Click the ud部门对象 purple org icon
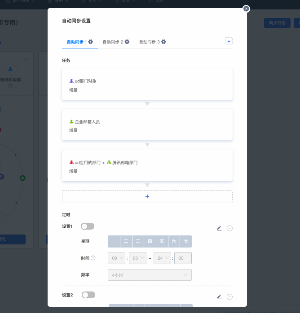300x313 pixels. click(x=71, y=81)
